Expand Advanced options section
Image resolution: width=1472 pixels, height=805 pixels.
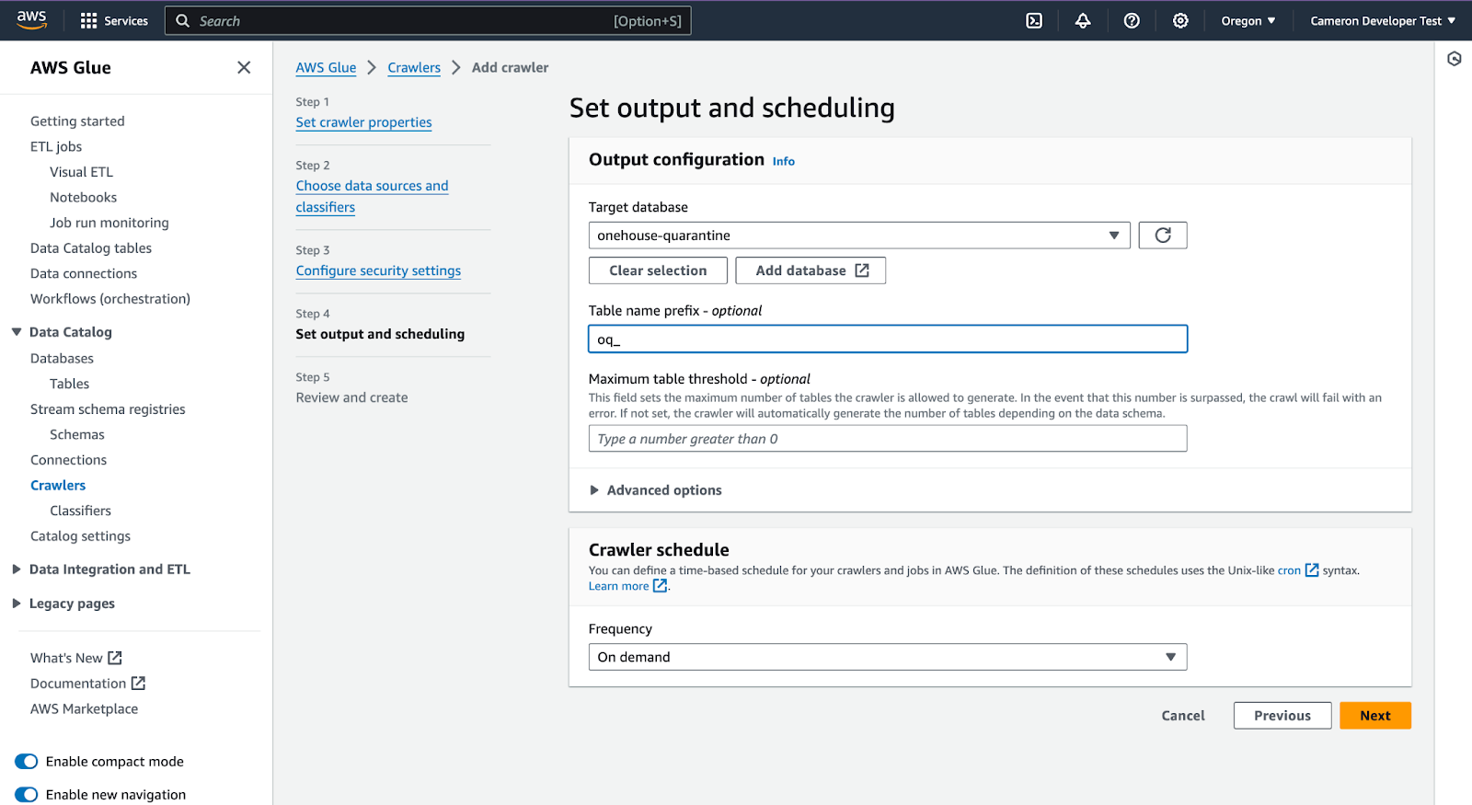[655, 490]
